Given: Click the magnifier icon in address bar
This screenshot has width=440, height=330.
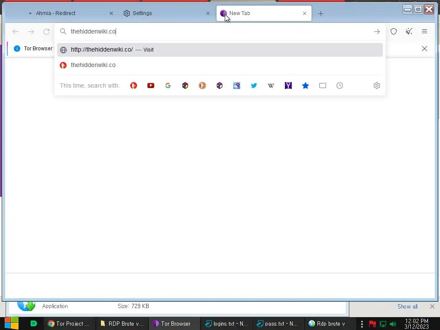Looking at the screenshot, I should coord(63,31).
